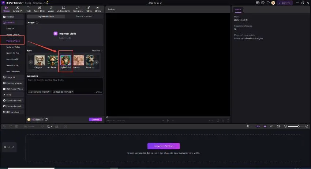This screenshot has width=311, height=169.
Task: Open the Avatar IA toolbar section
Action: coord(17,9)
